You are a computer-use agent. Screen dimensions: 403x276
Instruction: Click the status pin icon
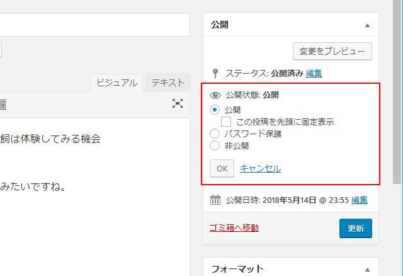215,74
